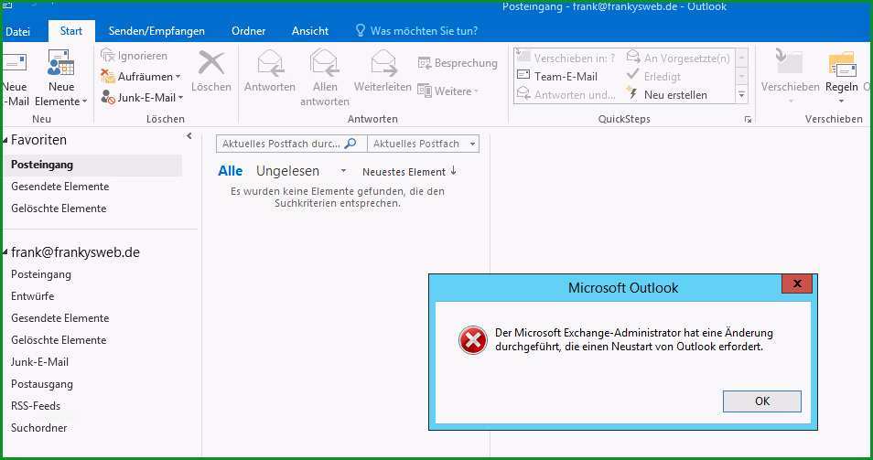The width and height of the screenshot is (873, 460).
Task: Open the filter dropdown arrow beside Ungelesen
Action: (343, 171)
